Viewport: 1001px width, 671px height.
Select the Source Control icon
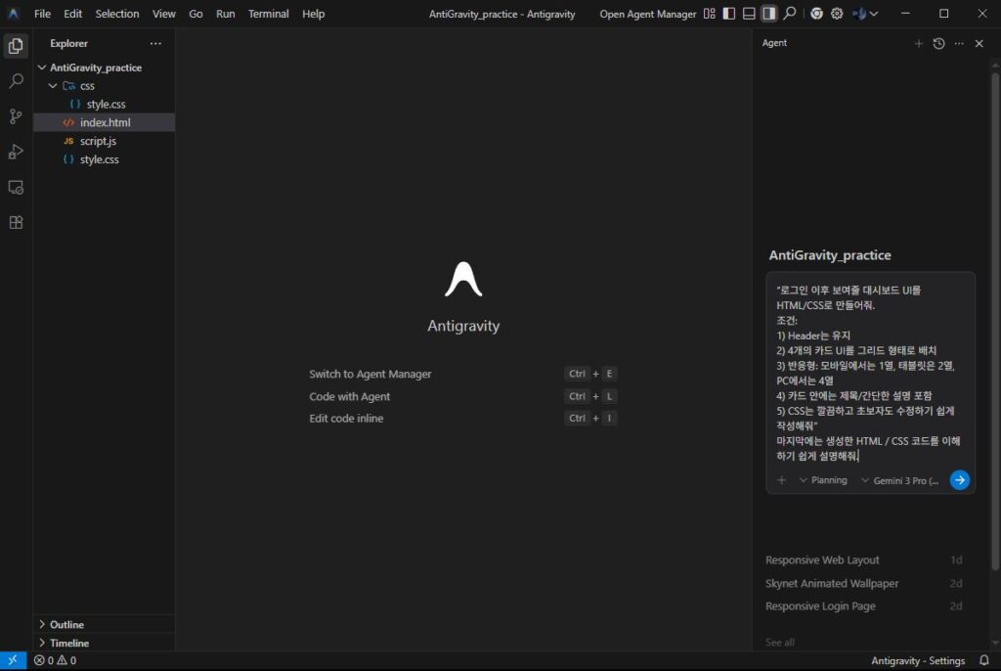(16, 116)
